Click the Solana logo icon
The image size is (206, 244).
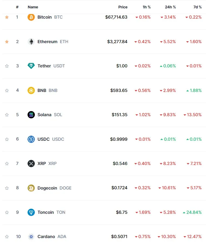pyautogui.click(x=31, y=115)
